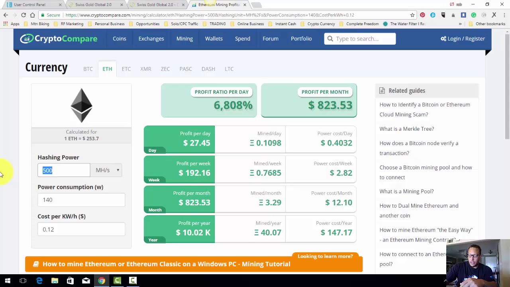
Task: Click the Hashing Power input field
Action: [x=64, y=170]
